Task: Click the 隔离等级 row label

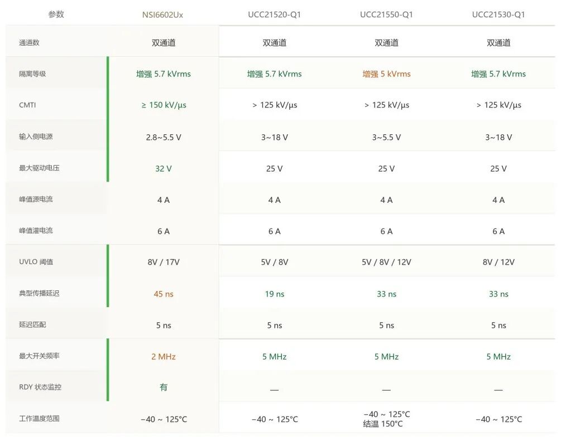Action: 32,74
